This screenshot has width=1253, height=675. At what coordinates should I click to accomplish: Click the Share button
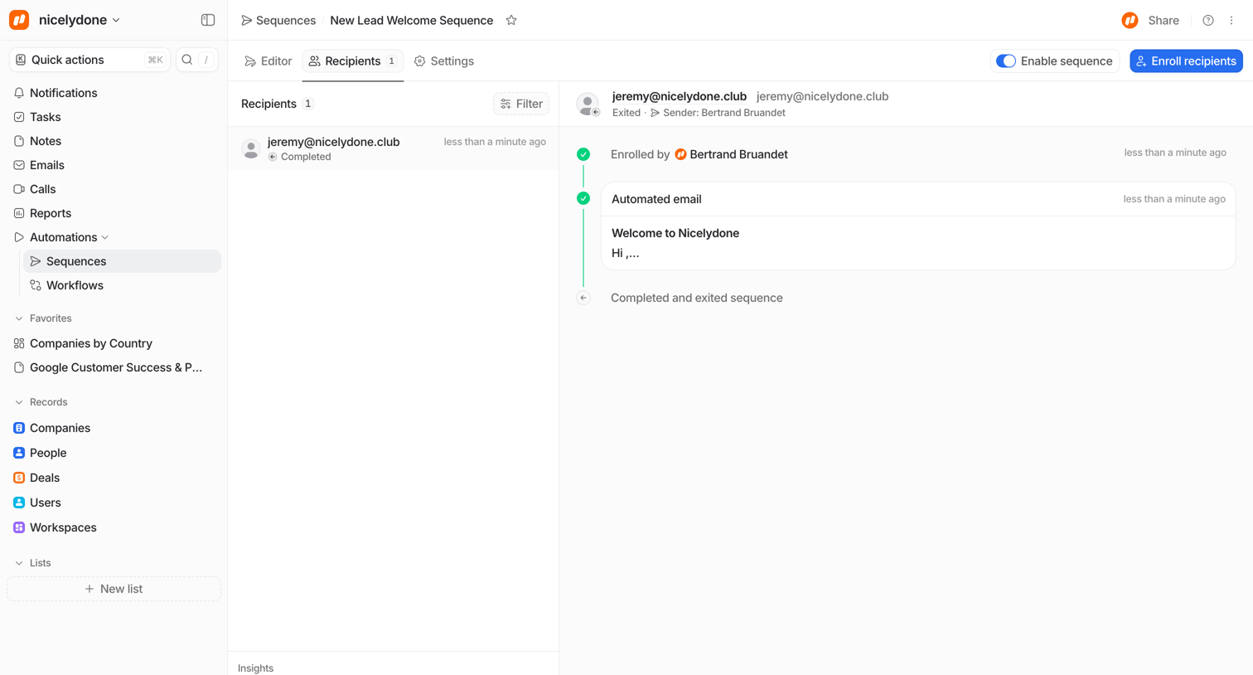click(1163, 20)
